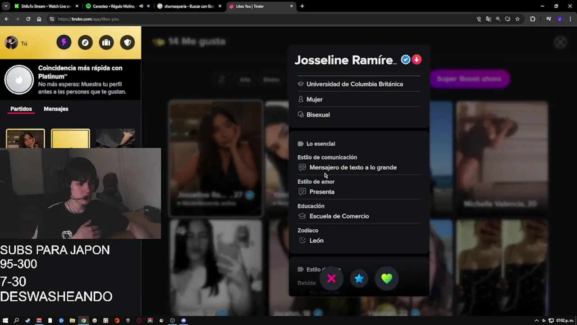Screen dimensions: 577x325
Task: Click the blue star Super Like button
Action: coord(359,279)
